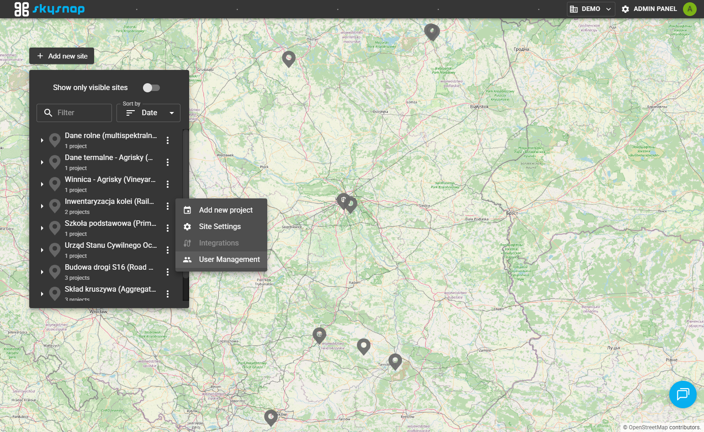Select Urząd Stanu Cywilnego site name

click(111, 245)
